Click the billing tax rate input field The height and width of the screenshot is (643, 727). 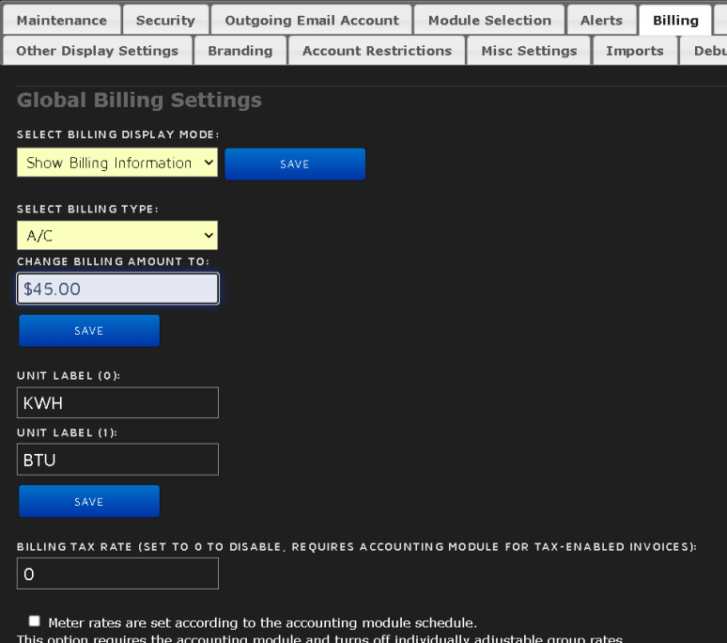117,573
